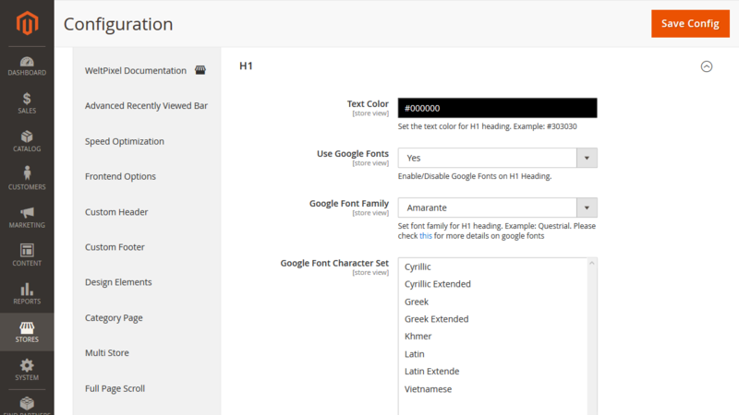This screenshot has width=739, height=415.
Task: Follow the 'this' Google fonts link
Action: pyautogui.click(x=426, y=236)
